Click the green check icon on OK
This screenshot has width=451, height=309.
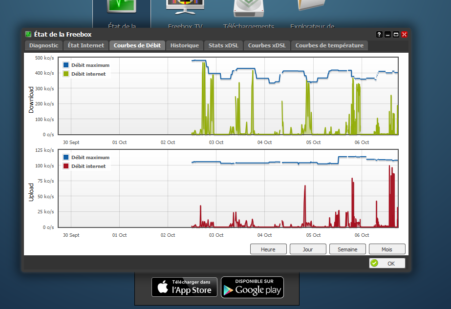374,263
